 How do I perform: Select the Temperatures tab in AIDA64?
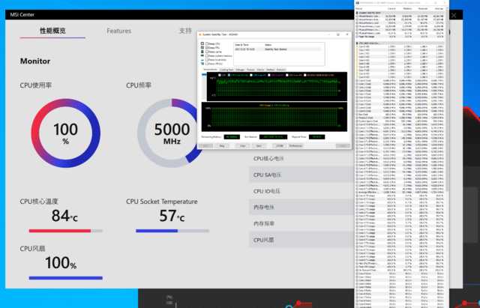tap(210, 70)
